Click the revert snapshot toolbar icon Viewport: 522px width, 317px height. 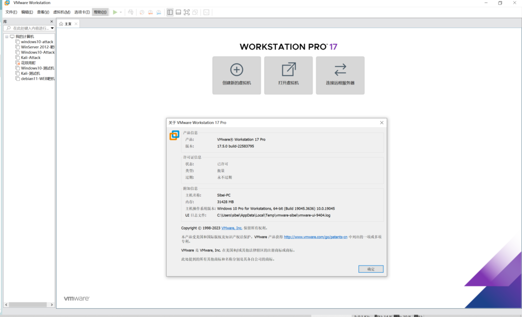[150, 12]
